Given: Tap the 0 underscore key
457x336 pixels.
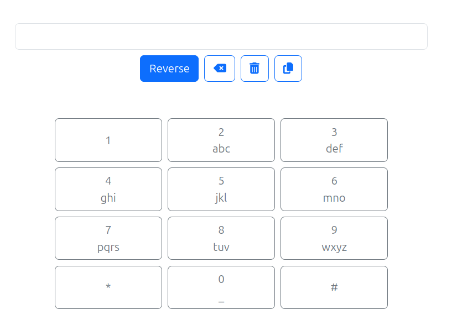Looking at the screenshot, I should coord(221,287).
